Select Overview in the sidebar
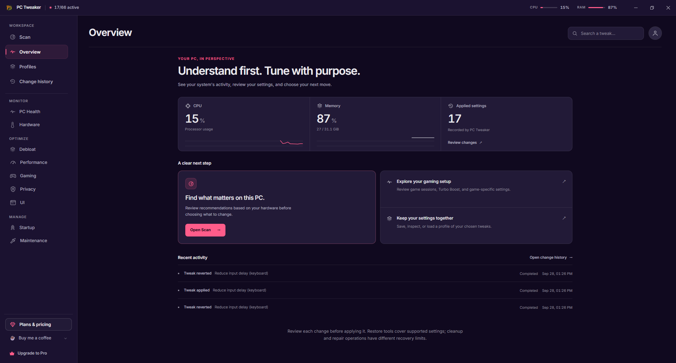The height and width of the screenshot is (363, 676). (x=37, y=52)
